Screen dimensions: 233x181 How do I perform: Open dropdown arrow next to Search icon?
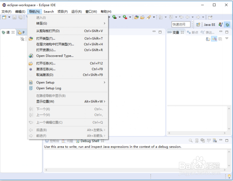(154, 17)
